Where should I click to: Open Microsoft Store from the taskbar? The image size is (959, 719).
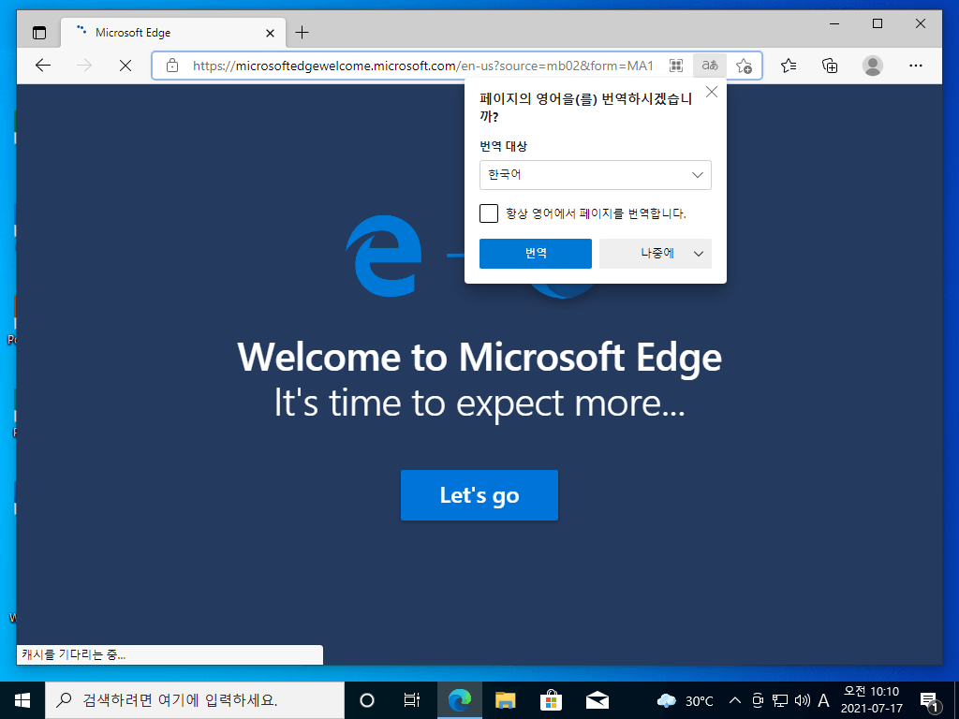coord(551,700)
